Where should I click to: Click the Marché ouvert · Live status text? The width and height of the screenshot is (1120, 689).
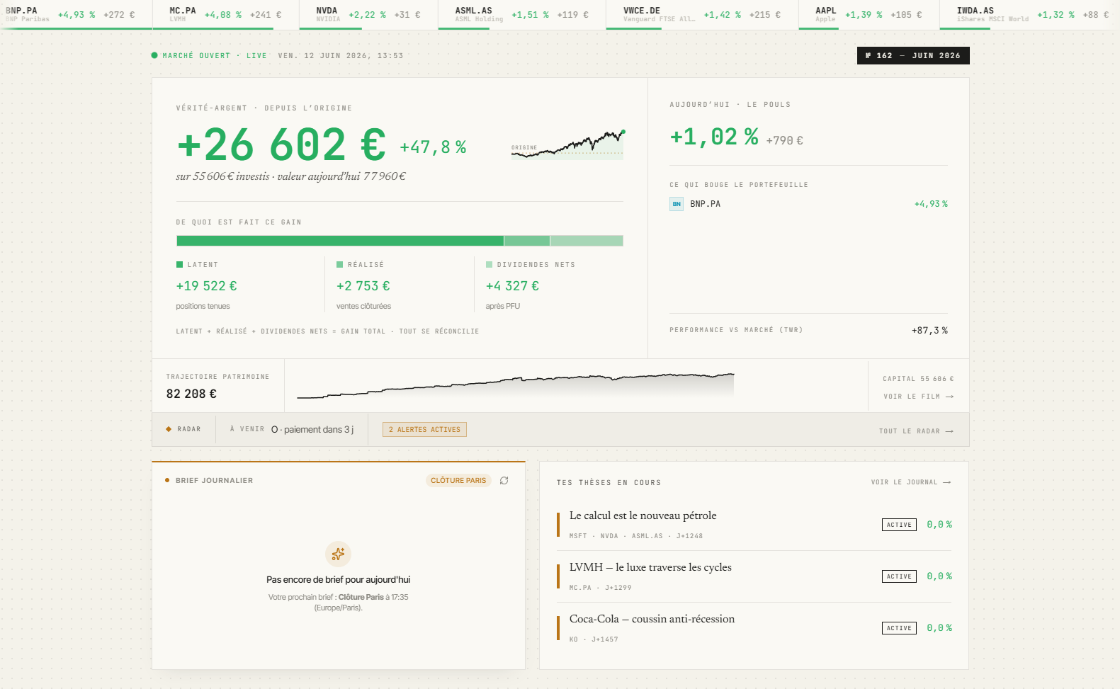click(215, 55)
